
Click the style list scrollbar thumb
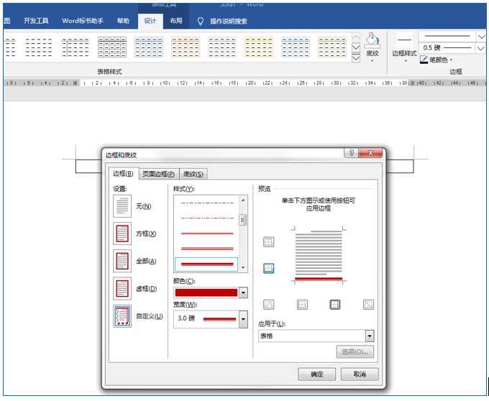pos(243,220)
